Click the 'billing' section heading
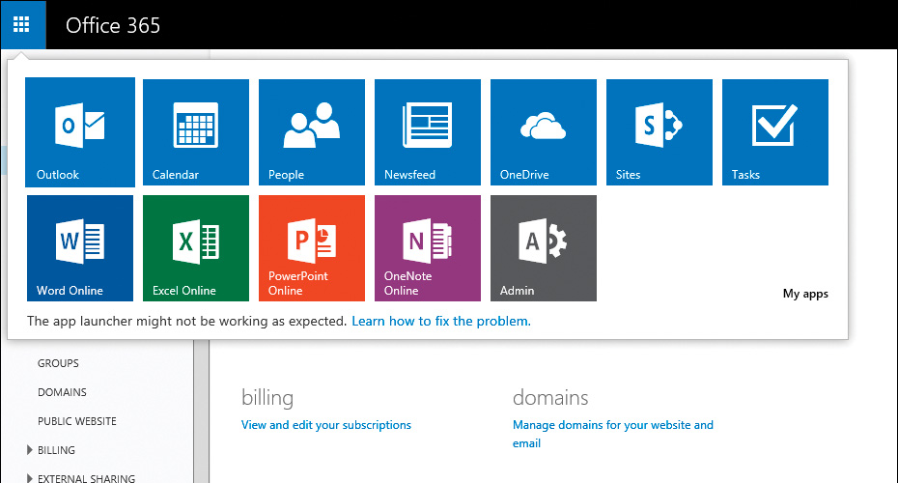The height and width of the screenshot is (483, 898). click(267, 398)
